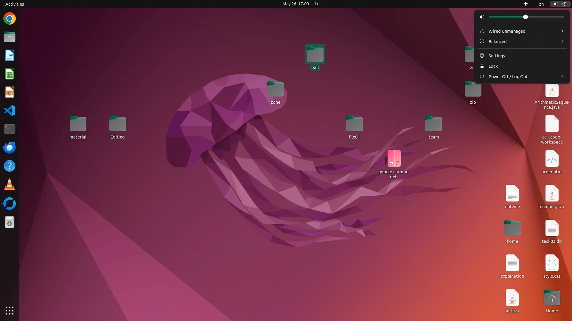Launch VLC media player from dock
Screen dimensions: 572x321
tap(10, 185)
